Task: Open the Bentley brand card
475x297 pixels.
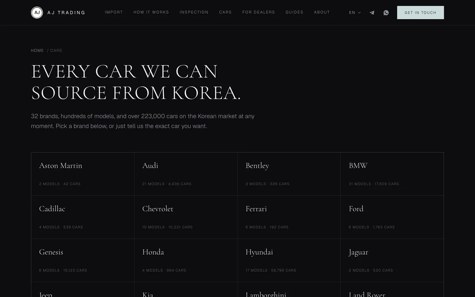Action: pyautogui.click(x=289, y=174)
